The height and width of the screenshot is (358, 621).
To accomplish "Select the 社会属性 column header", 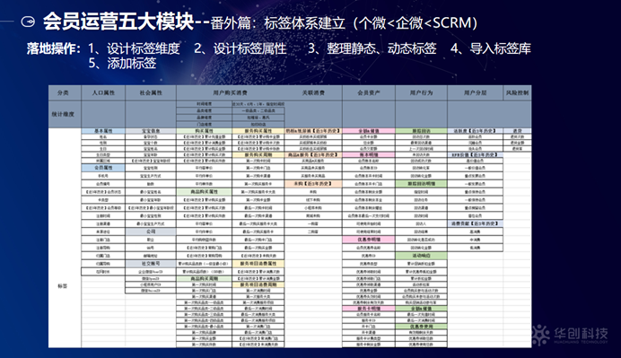I will coord(151,92).
